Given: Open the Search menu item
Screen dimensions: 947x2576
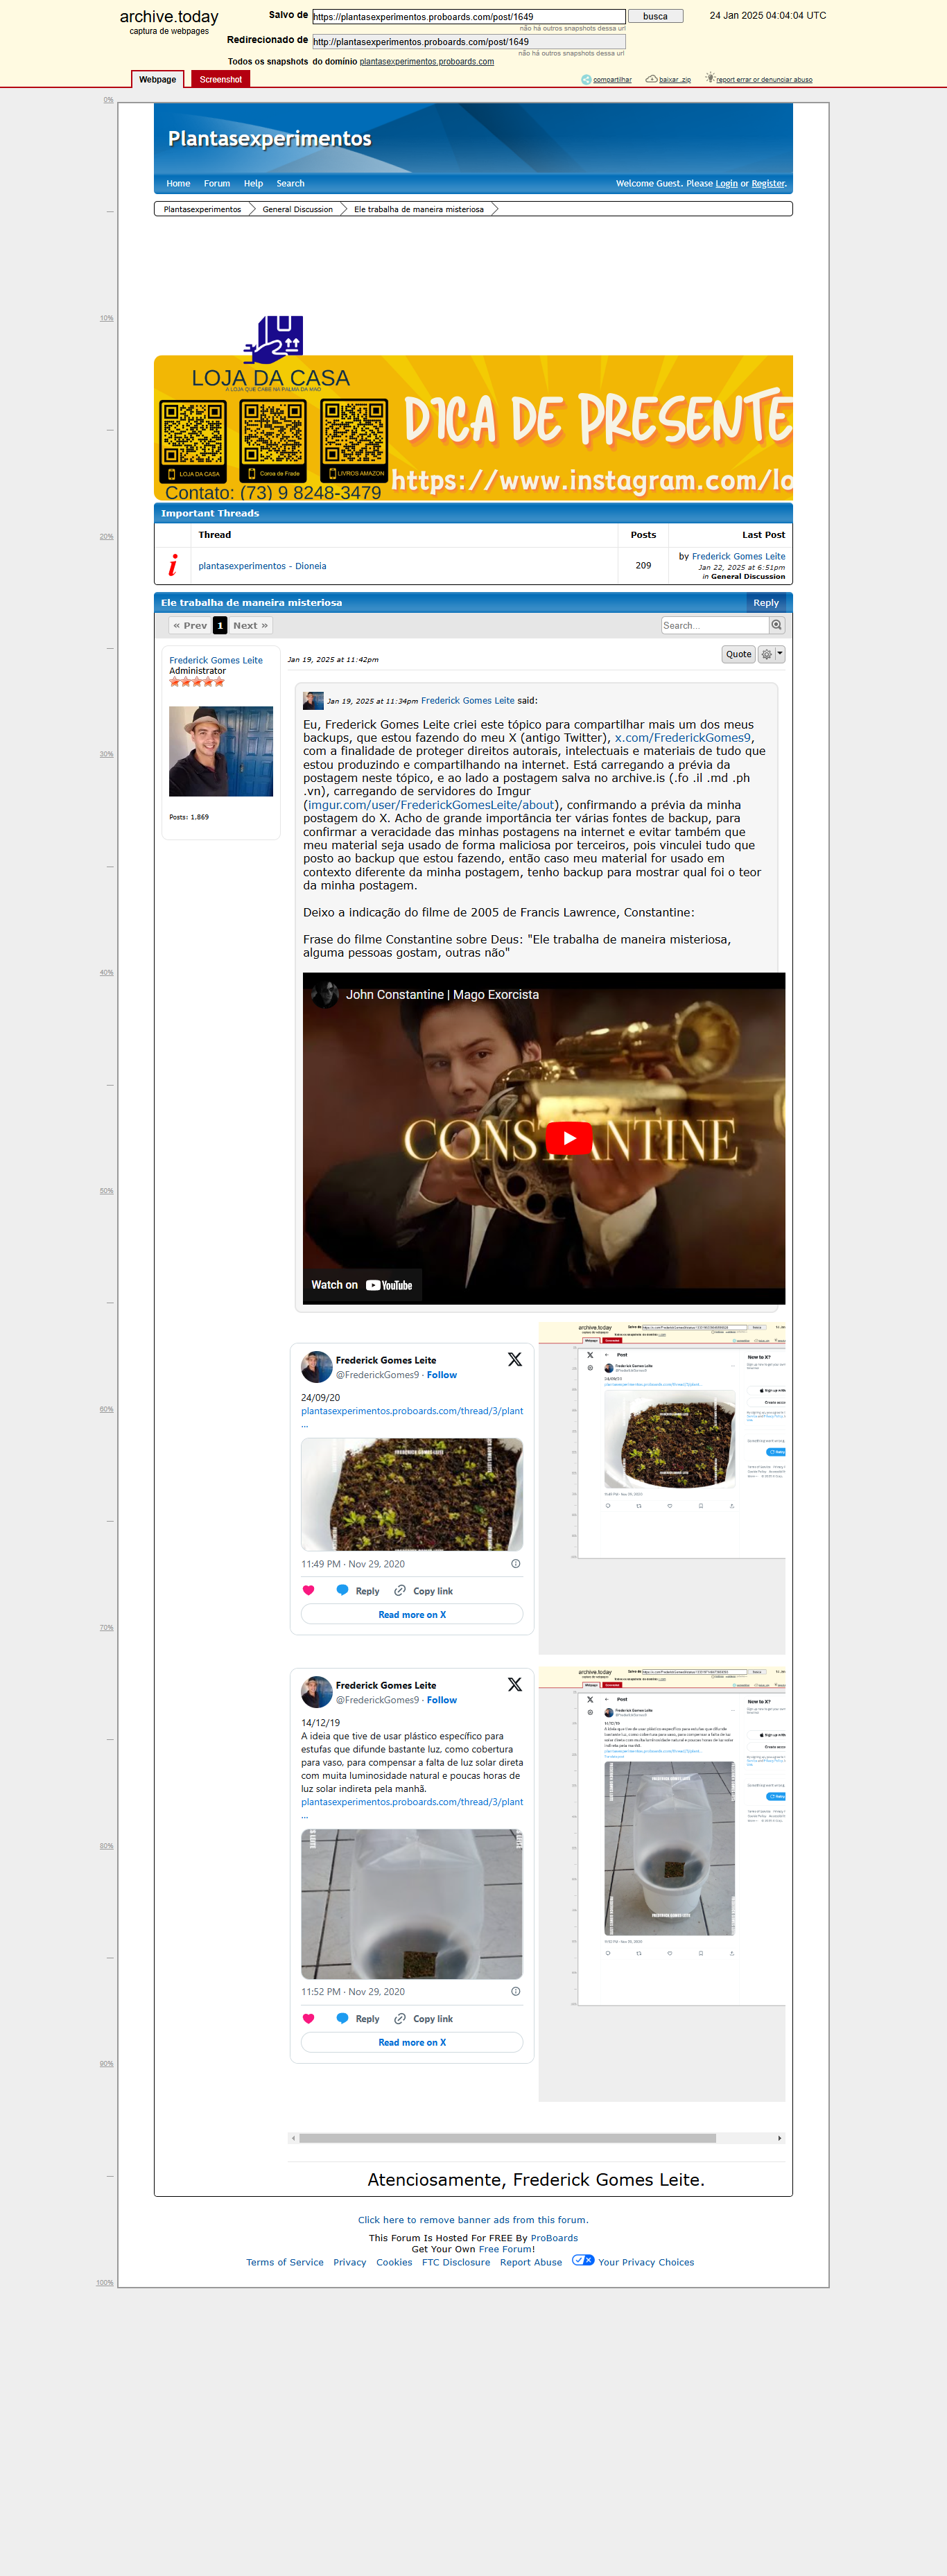Looking at the screenshot, I should pyautogui.click(x=290, y=183).
